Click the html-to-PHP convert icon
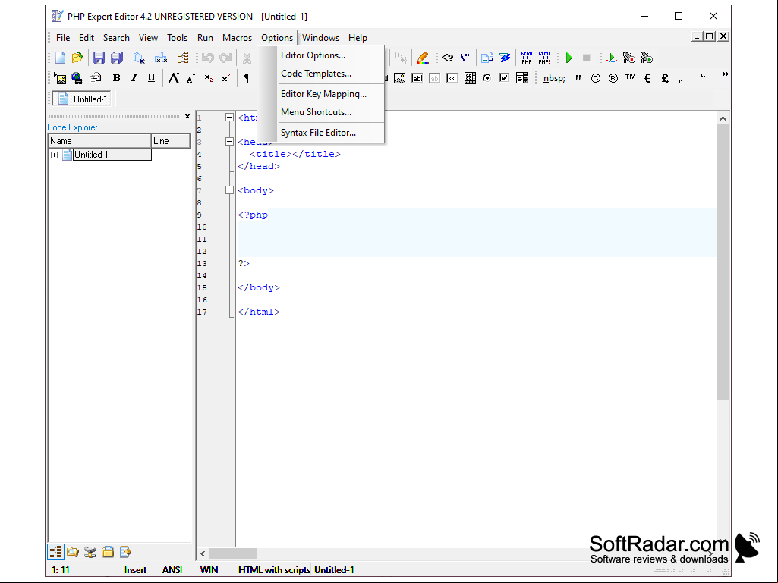Image resolution: width=778 pixels, height=583 pixels. tap(527, 58)
